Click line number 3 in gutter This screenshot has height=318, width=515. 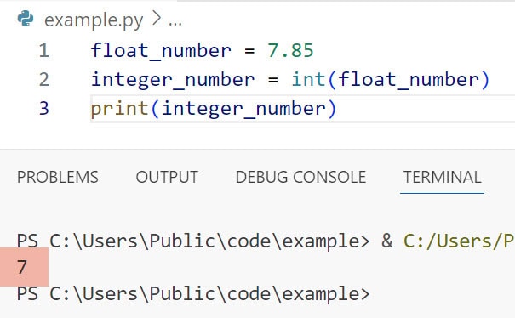pos(43,108)
